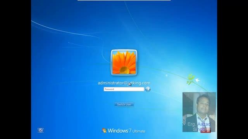Select the orange flower account picture
The height and width of the screenshot is (139, 248).
pos(124,63)
